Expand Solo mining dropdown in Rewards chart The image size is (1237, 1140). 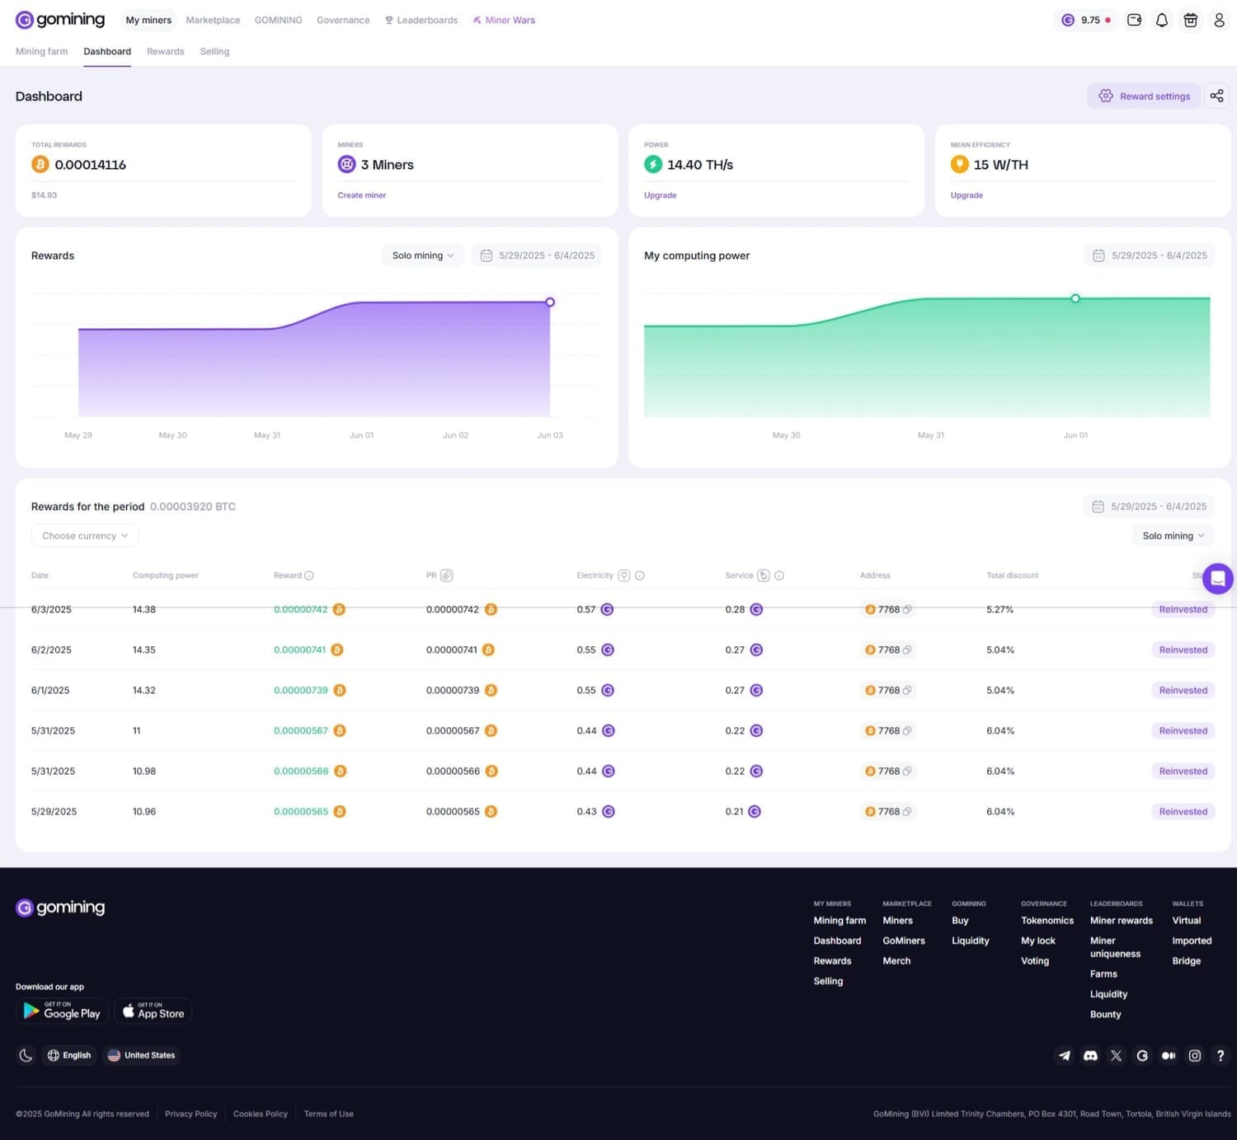(423, 256)
